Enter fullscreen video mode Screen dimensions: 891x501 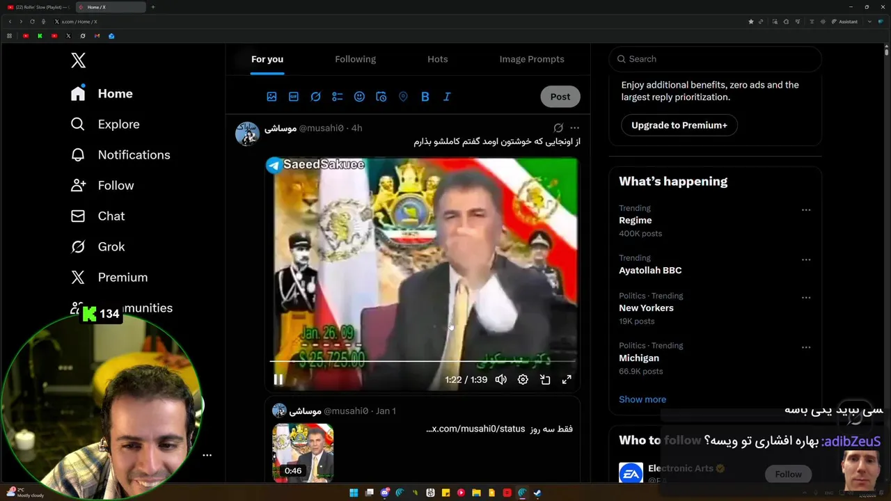pos(567,379)
